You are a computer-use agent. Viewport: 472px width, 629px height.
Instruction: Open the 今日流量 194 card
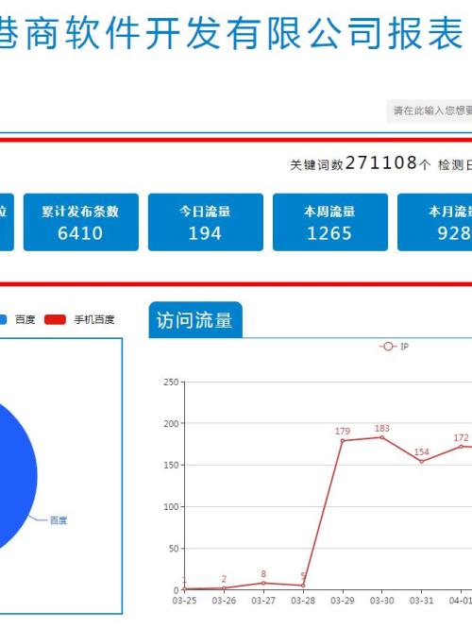click(206, 222)
